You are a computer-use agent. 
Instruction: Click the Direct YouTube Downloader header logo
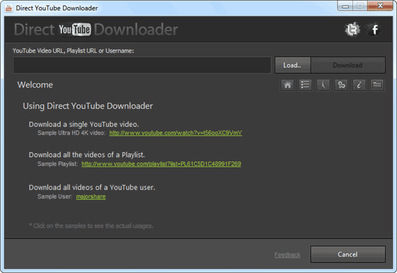pos(96,29)
